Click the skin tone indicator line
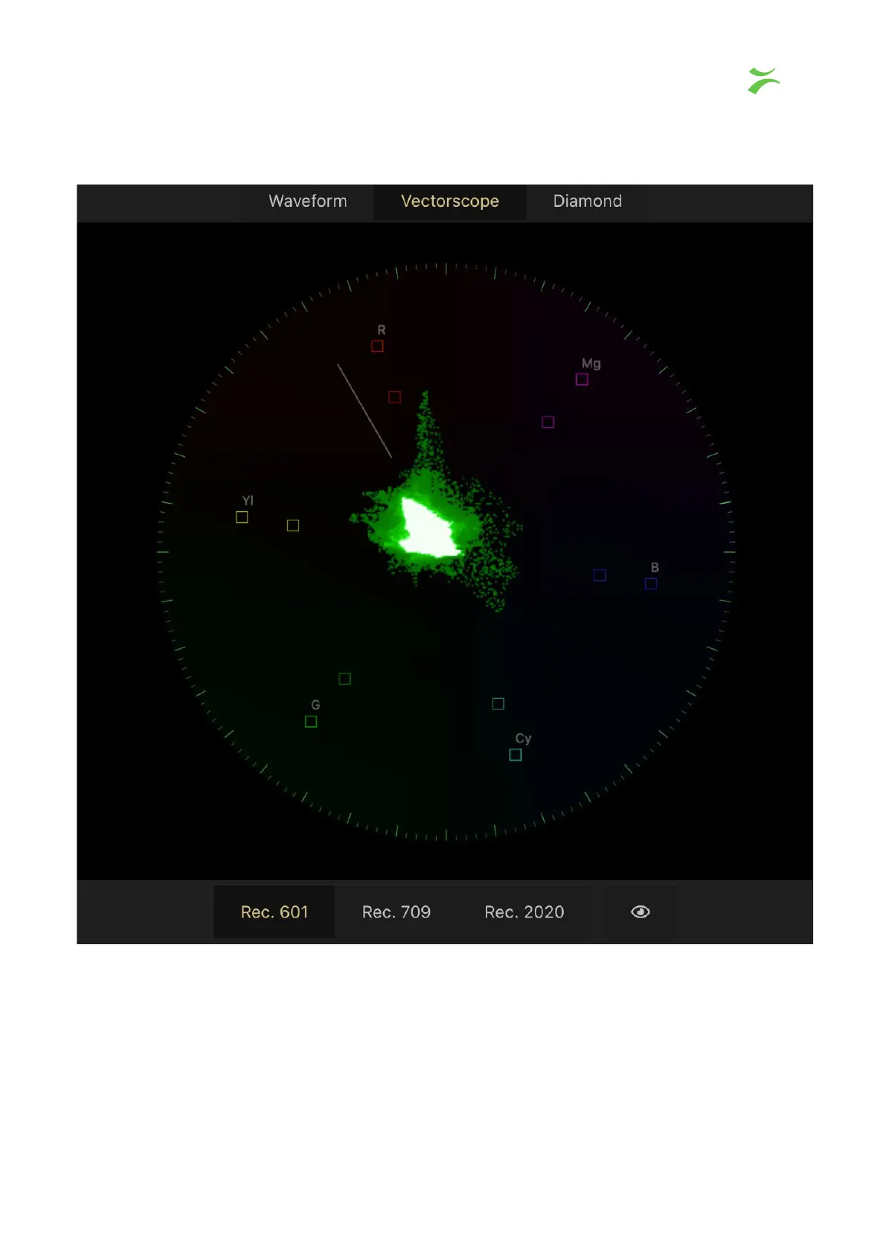 (x=365, y=411)
